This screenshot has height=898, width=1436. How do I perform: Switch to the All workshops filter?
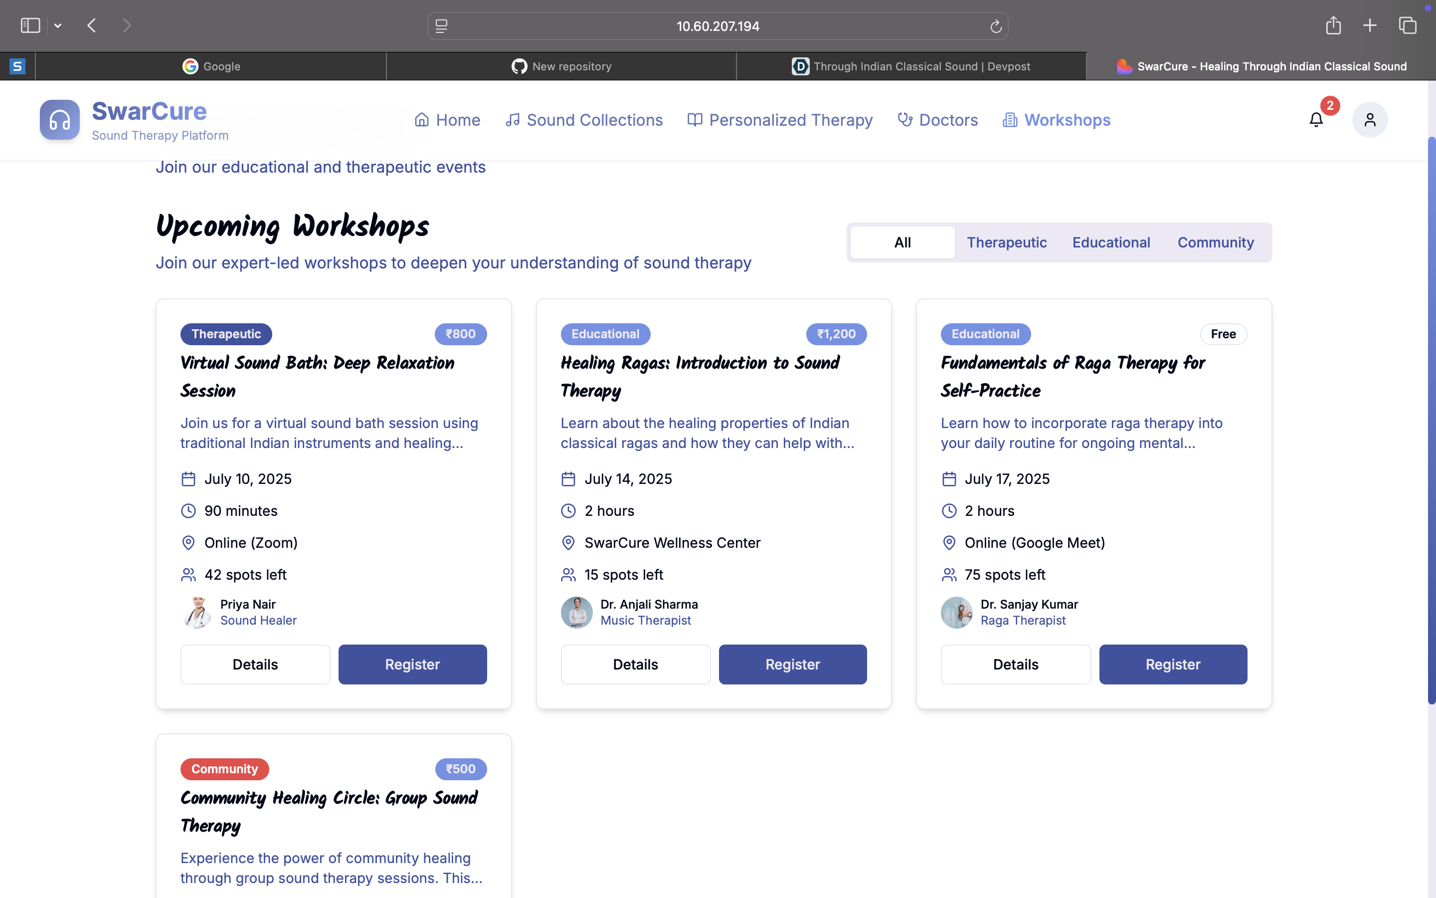pos(902,242)
